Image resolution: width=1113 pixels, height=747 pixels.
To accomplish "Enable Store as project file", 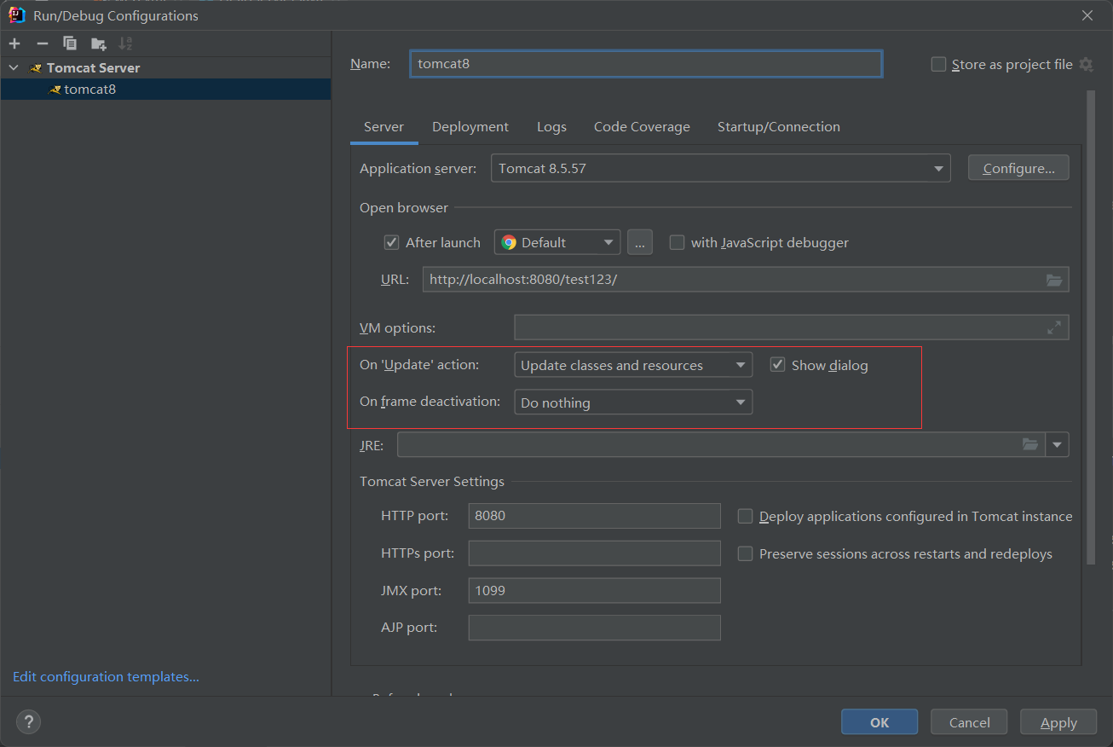I will (x=938, y=65).
